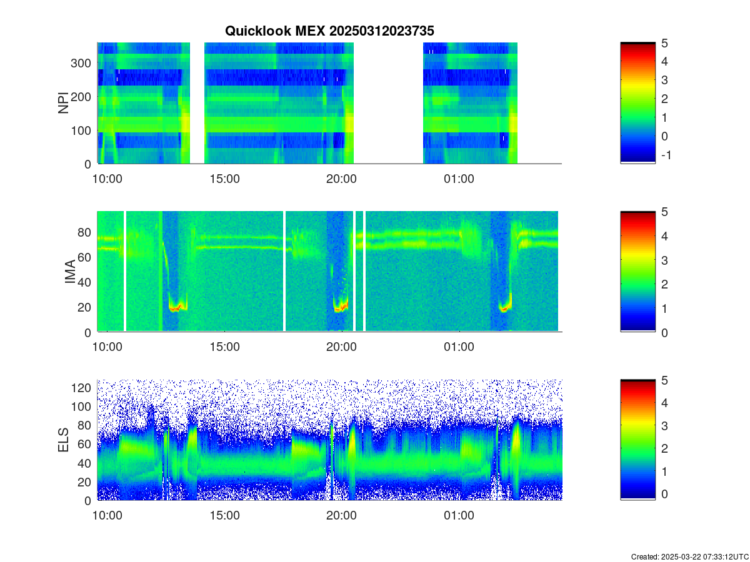This screenshot has height=562, width=750.
Task: Click the 10:00 tick under the ELS panel
Action: [x=107, y=516]
